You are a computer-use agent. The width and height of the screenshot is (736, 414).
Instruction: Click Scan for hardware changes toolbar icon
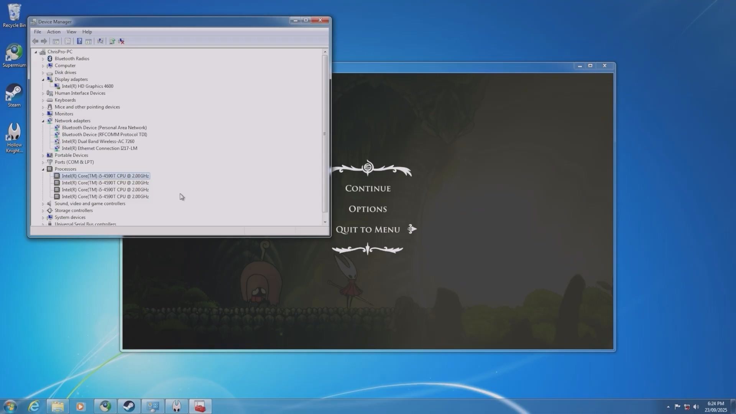click(x=100, y=41)
